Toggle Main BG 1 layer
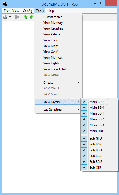This screenshot has width=119, height=195. (x=99, y=113)
